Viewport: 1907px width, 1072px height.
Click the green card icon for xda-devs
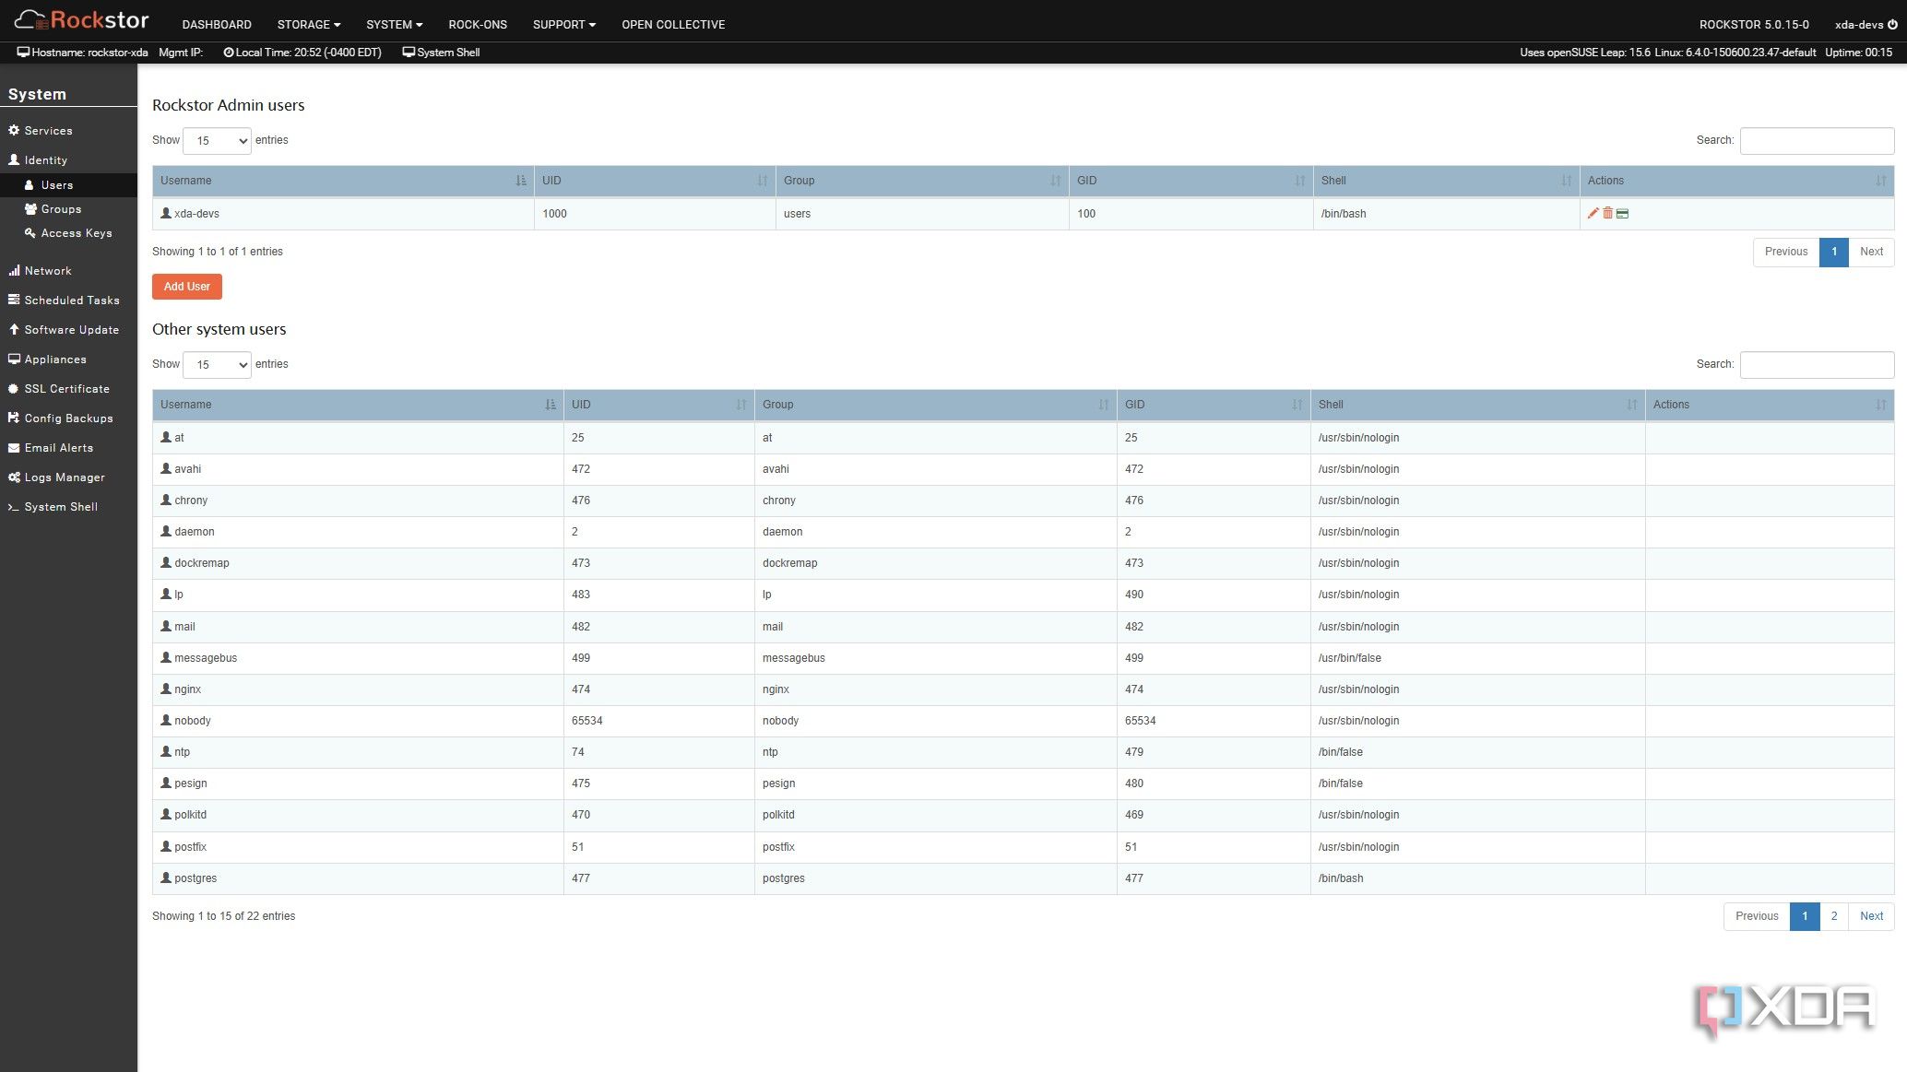(x=1622, y=214)
